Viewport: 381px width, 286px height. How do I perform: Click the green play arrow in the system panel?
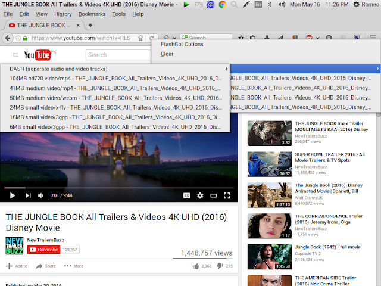[x=186, y=4]
